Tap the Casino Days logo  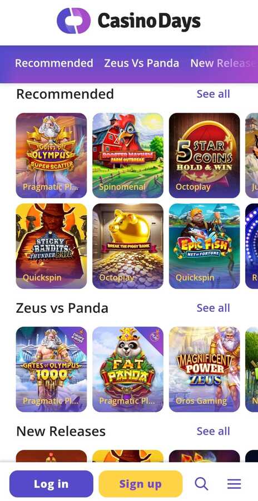pos(128,21)
